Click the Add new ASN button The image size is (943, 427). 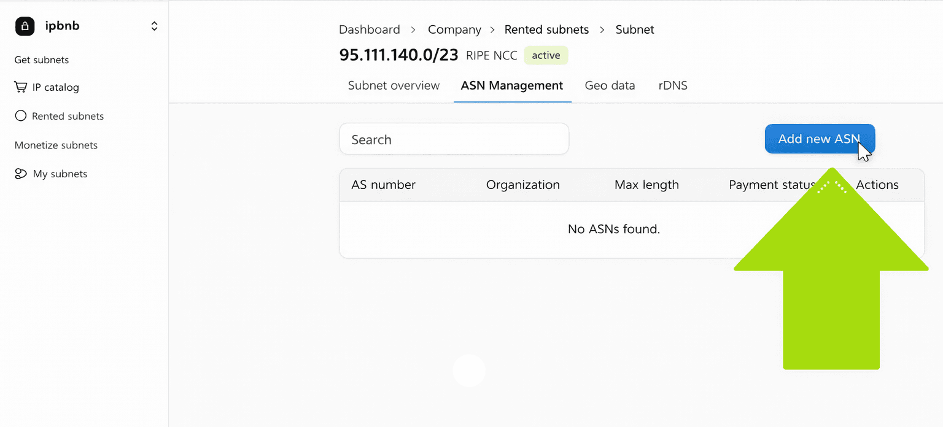[x=820, y=139]
